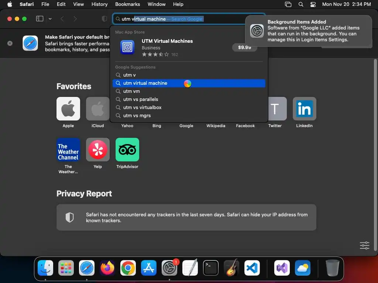Viewport: 378px width, 283px height.
Task: Click the UTM Virtual Machines app icon
Action: (127, 47)
